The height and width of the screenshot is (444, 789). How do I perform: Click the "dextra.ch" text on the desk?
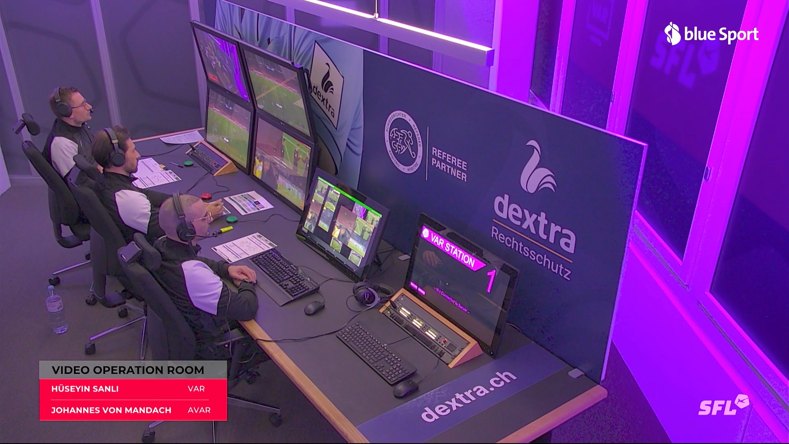(469, 395)
